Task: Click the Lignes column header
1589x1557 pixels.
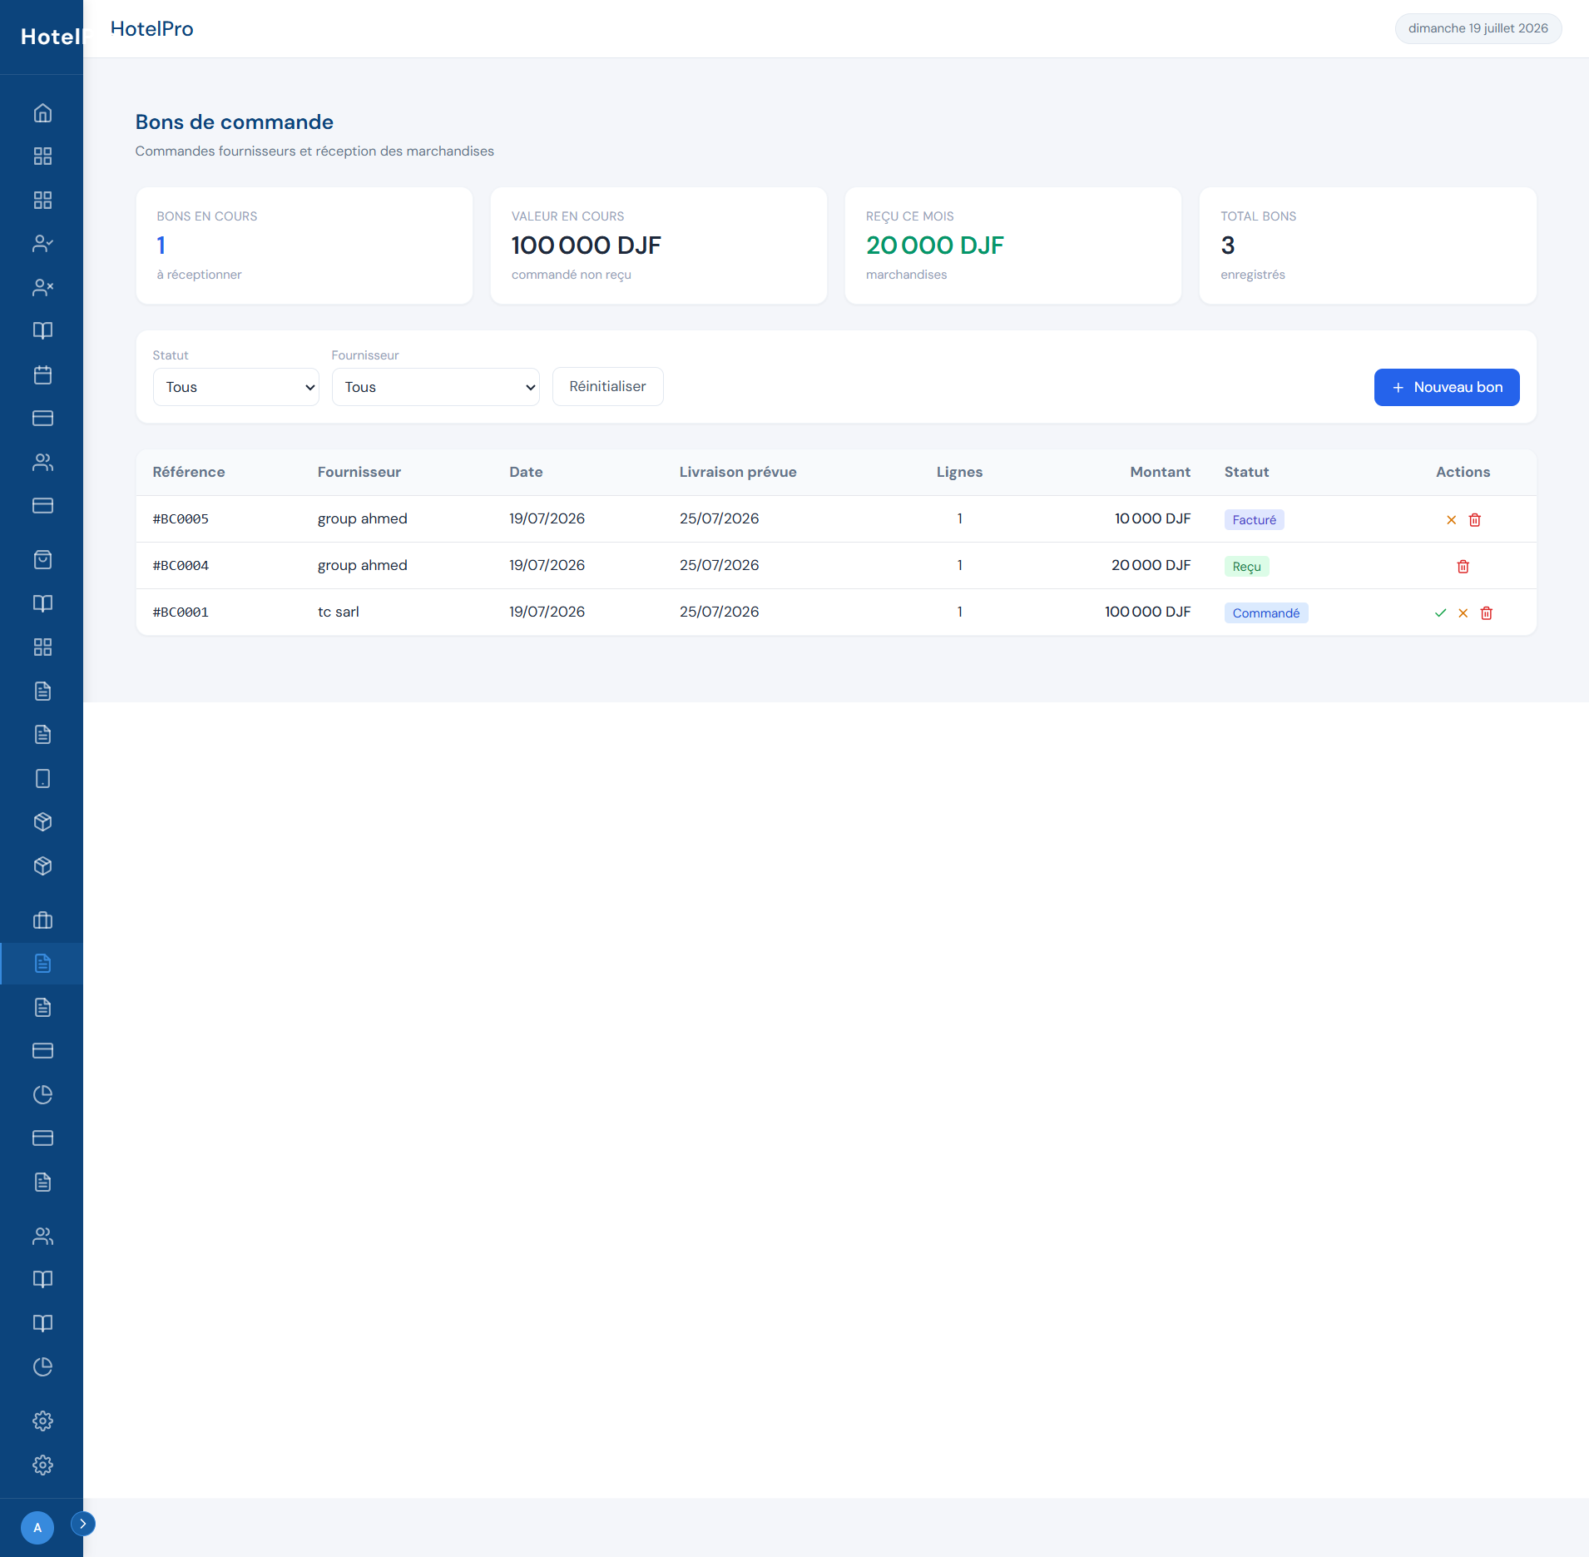Action: coord(959,472)
